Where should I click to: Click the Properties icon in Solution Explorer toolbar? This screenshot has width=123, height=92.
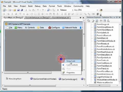[89, 21]
